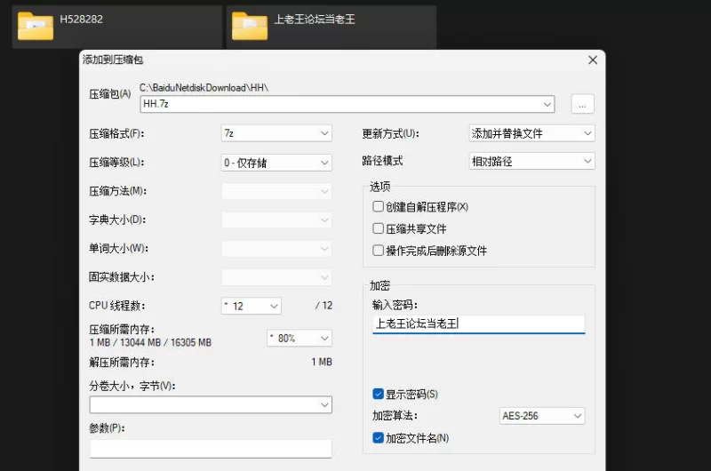The image size is (711, 471).
Task: Open the 加密算法 AES-256 dropdown
Action: (542, 416)
